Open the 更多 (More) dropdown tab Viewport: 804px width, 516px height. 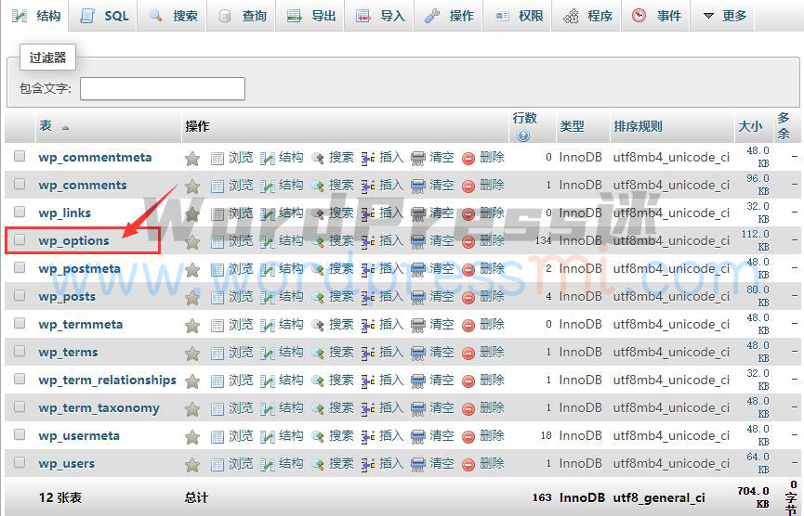[722, 16]
